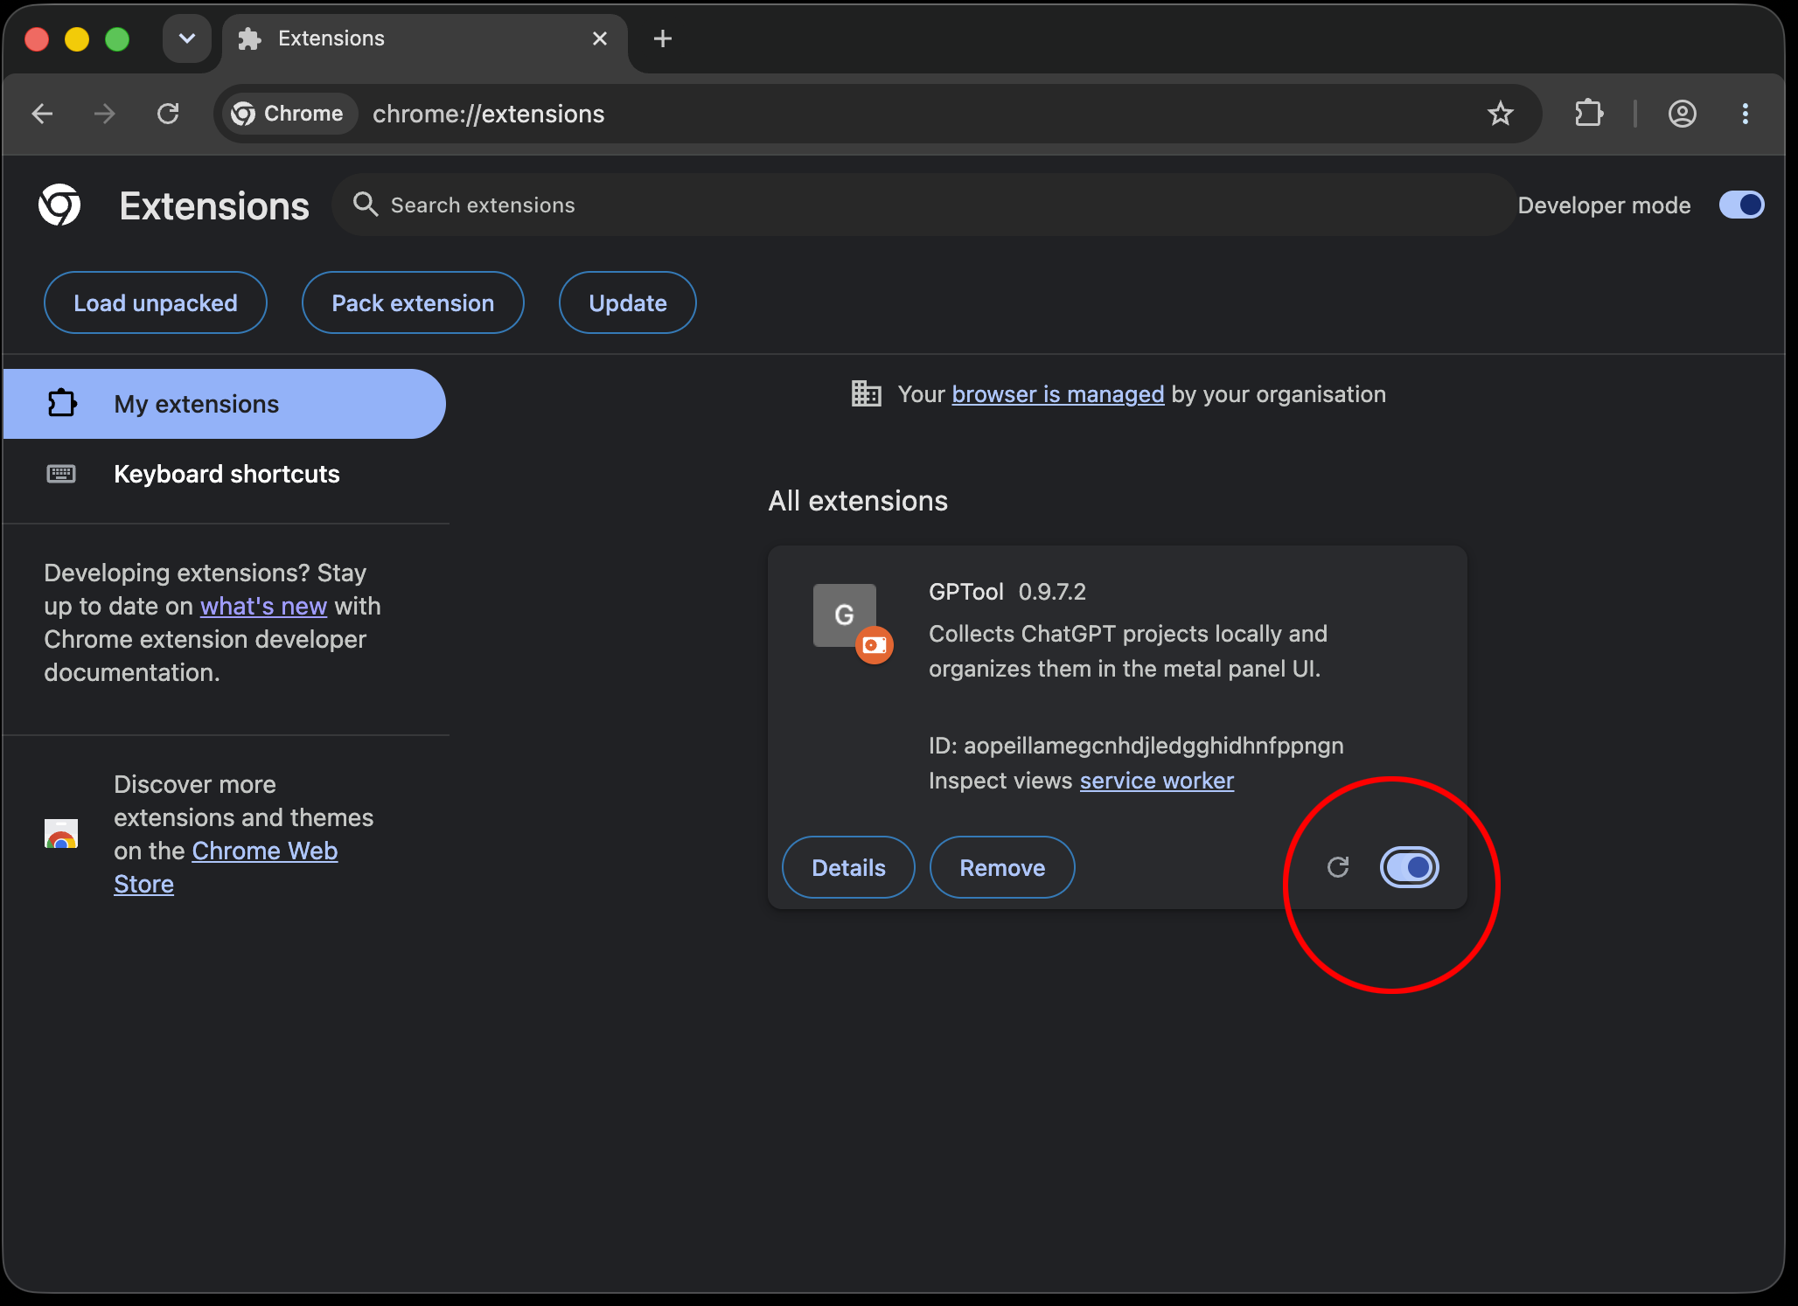Click the My extensions puzzle icon
1798x1306 pixels.
[62, 403]
